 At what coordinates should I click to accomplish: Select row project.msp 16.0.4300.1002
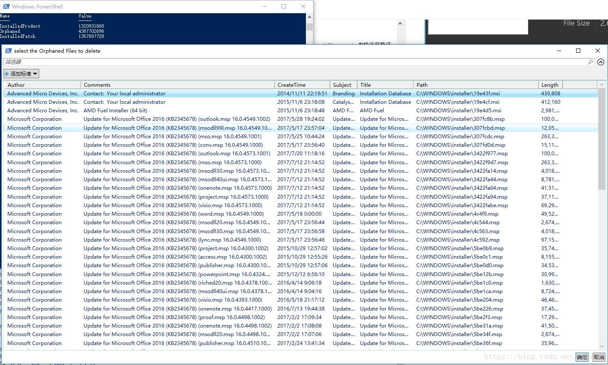[x=300, y=248]
